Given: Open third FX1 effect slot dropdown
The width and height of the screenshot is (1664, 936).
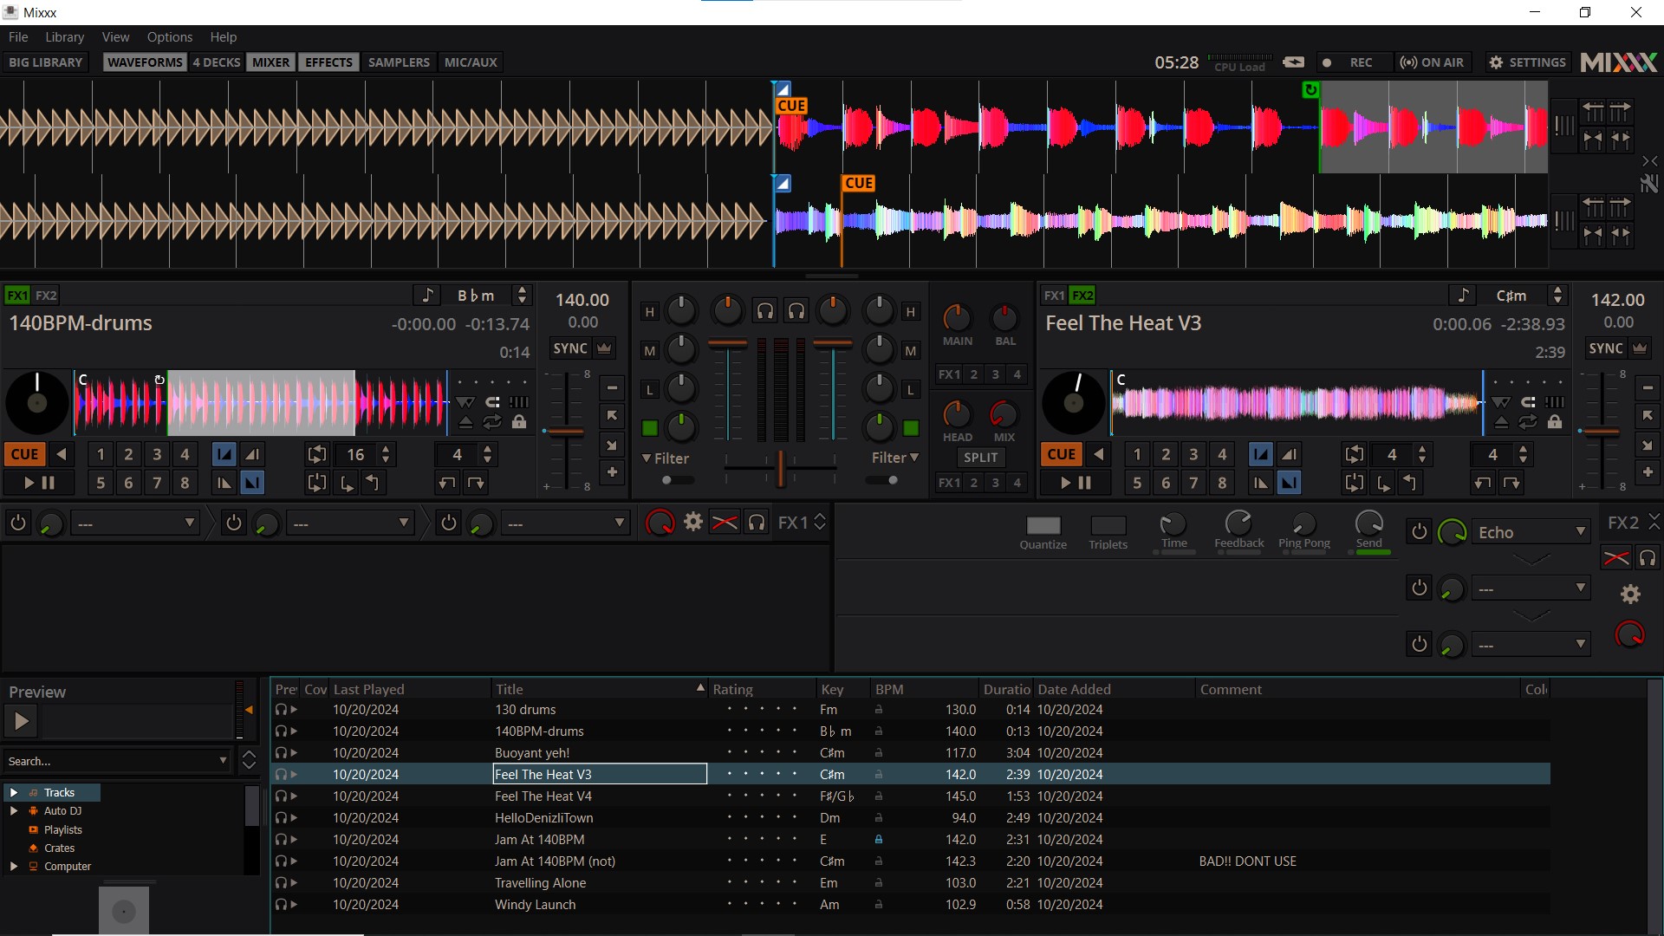Looking at the screenshot, I should click(566, 523).
